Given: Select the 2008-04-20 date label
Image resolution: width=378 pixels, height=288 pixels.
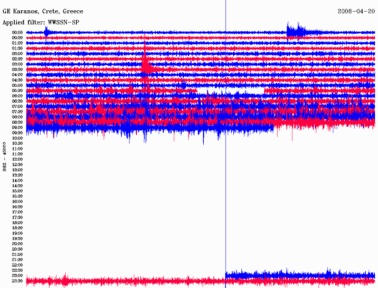Looking at the screenshot, I should point(356,11).
